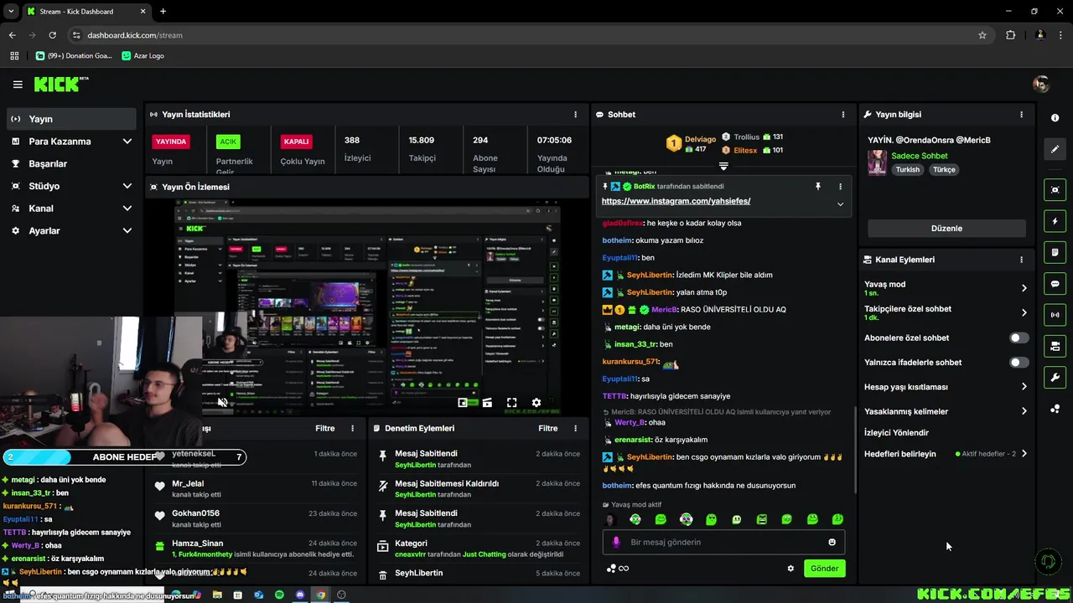
Task: Open the Donation Goal bookmark
Action: pyautogui.click(x=74, y=55)
